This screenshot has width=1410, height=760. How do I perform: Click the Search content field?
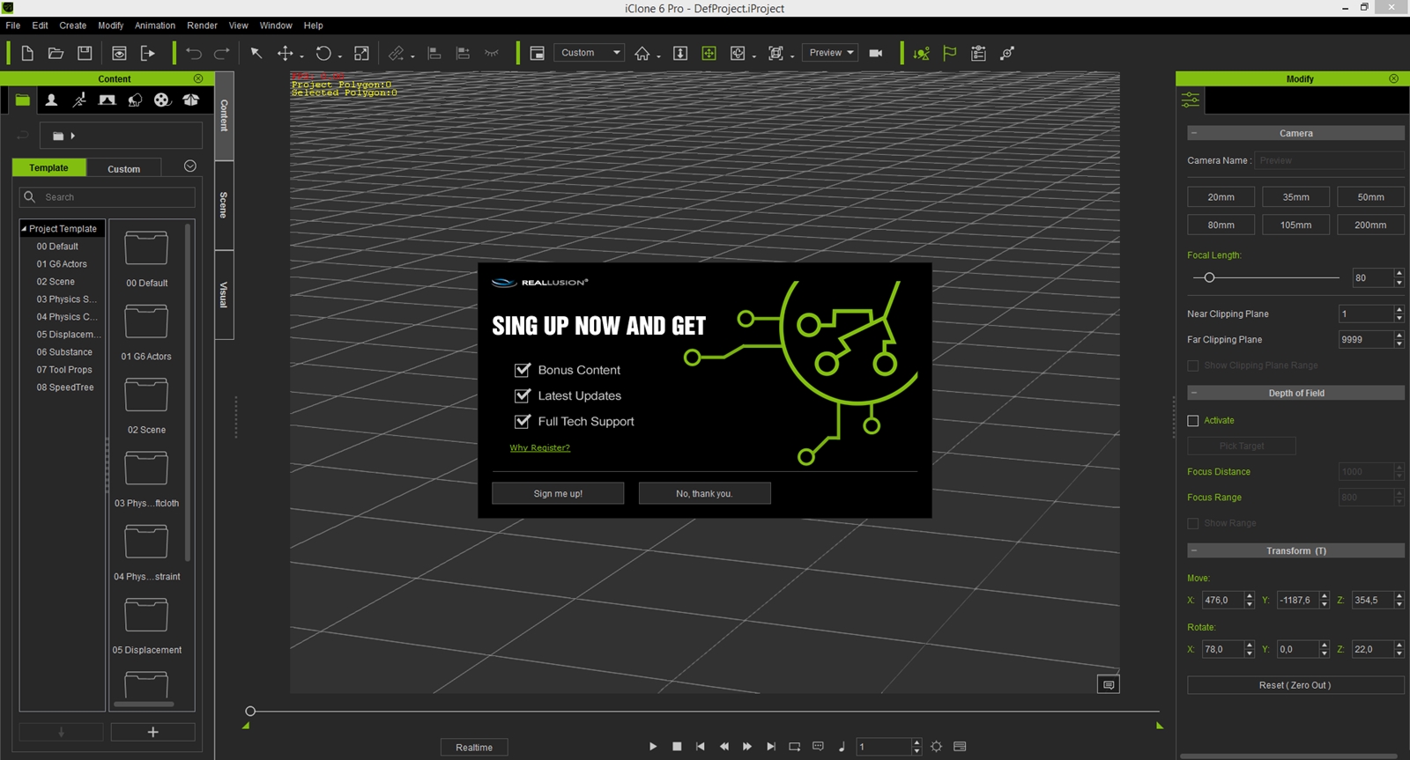tap(108, 197)
